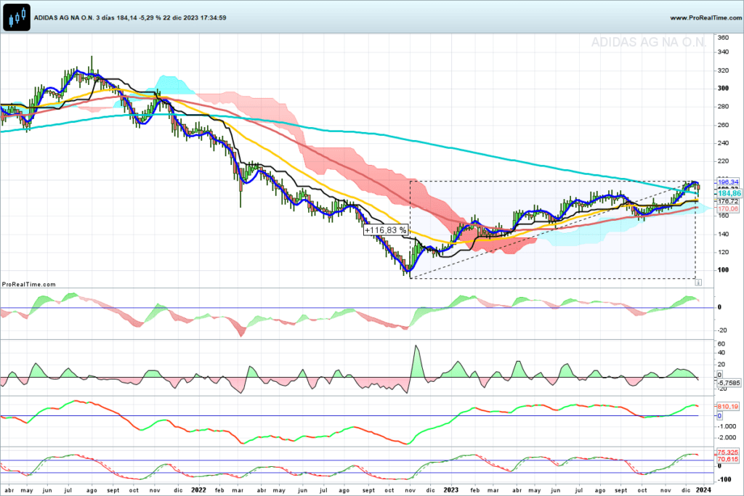Click the 2023 year label on time axis
The height and width of the screenshot is (496, 744).
pyautogui.click(x=450, y=490)
